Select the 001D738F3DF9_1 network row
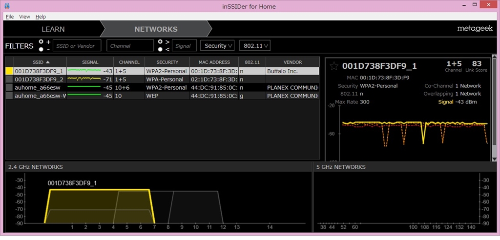This screenshot has width=500, height=240. click(162, 71)
